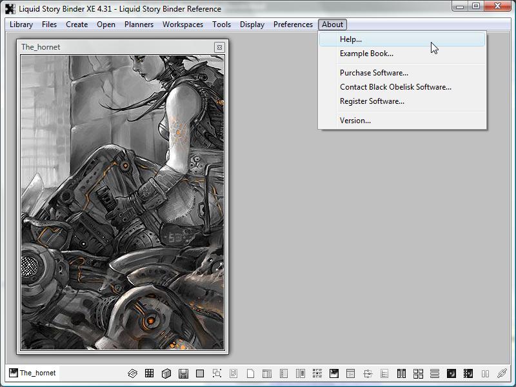Click the solid gray square icon in bottom toolbar
The height and width of the screenshot is (387, 516).
200,373
